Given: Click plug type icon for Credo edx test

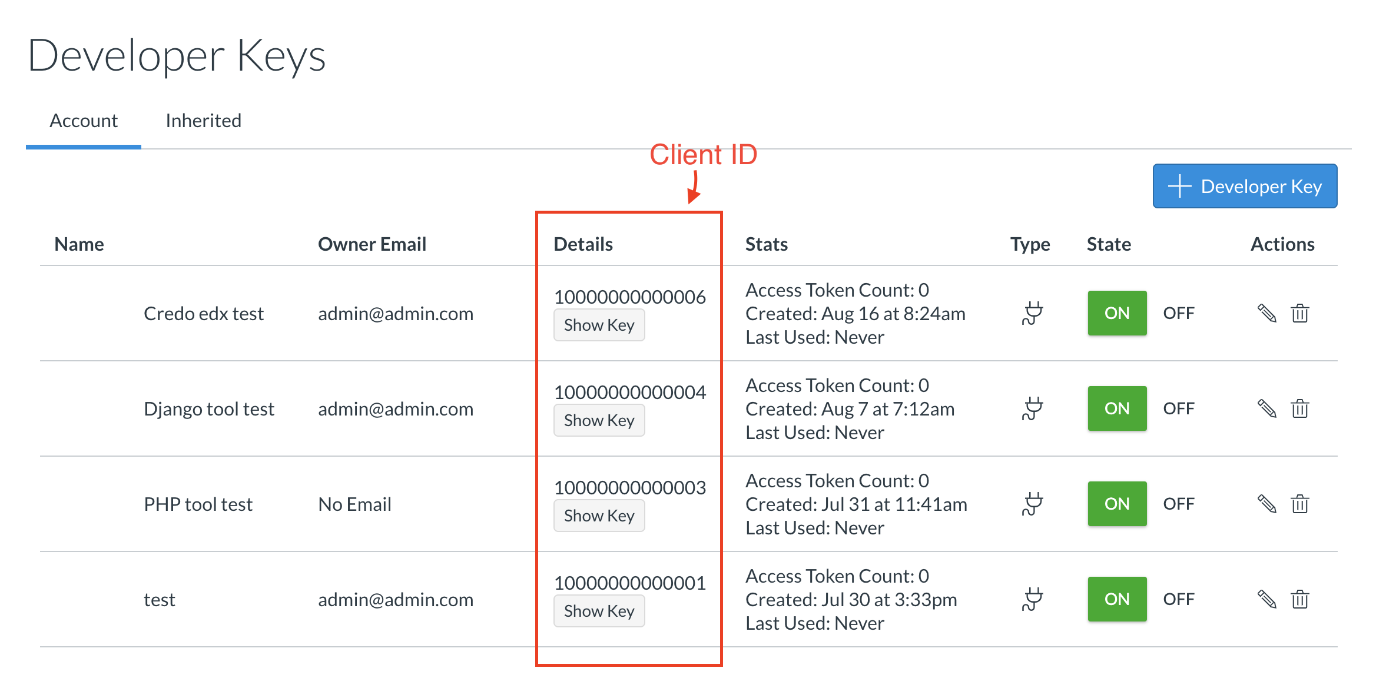Looking at the screenshot, I should click(1032, 313).
